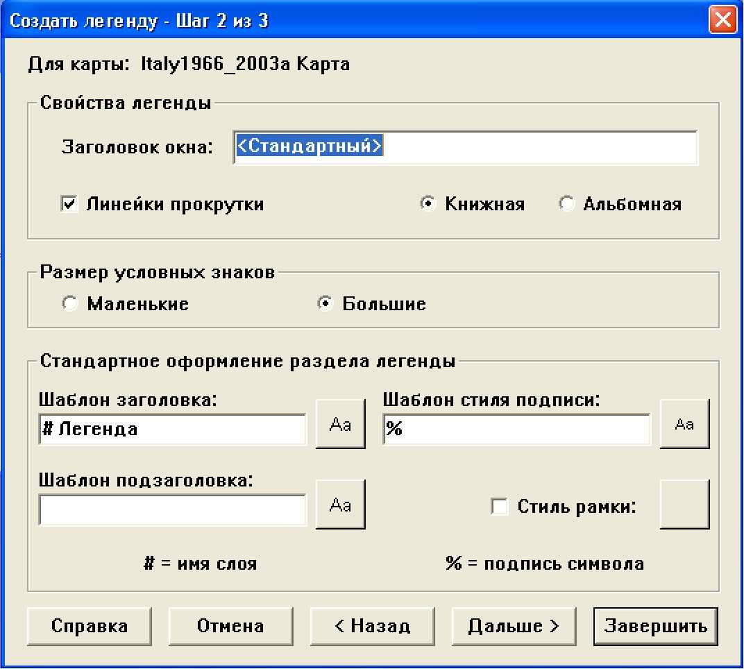Enable the Стиль рамки checkbox
The width and height of the screenshot is (744, 669).
pos(498,507)
